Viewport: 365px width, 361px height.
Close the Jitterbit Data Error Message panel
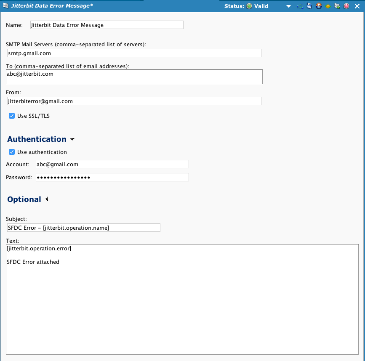357,6
